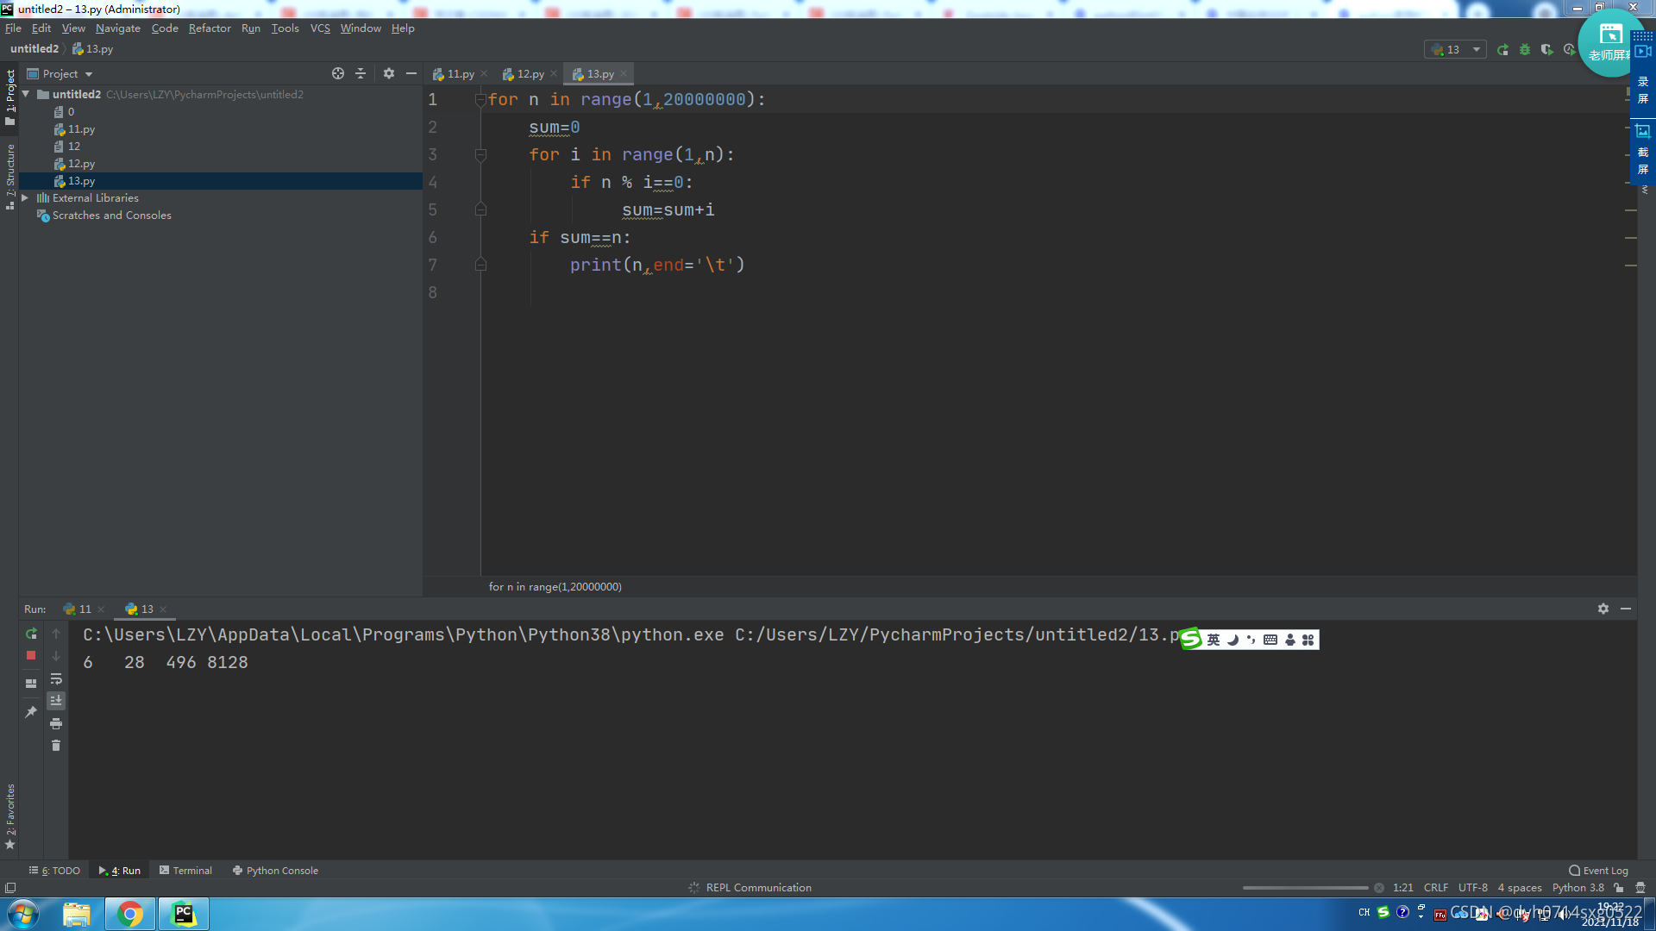This screenshot has width=1656, height=931.
Task: Collapse all in the Project panel
Action: 361,74
